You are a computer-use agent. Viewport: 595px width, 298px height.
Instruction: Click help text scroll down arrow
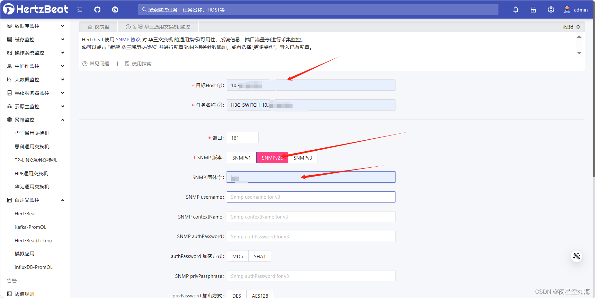point(579,53)
